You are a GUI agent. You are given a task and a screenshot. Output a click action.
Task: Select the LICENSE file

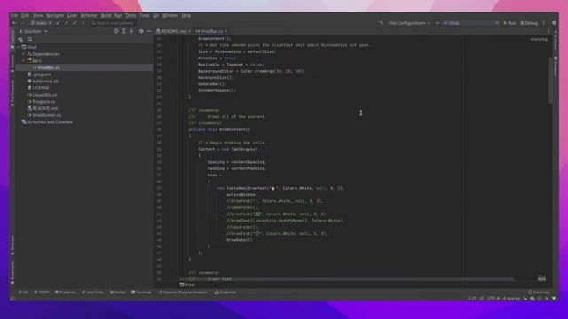[40, 88]
